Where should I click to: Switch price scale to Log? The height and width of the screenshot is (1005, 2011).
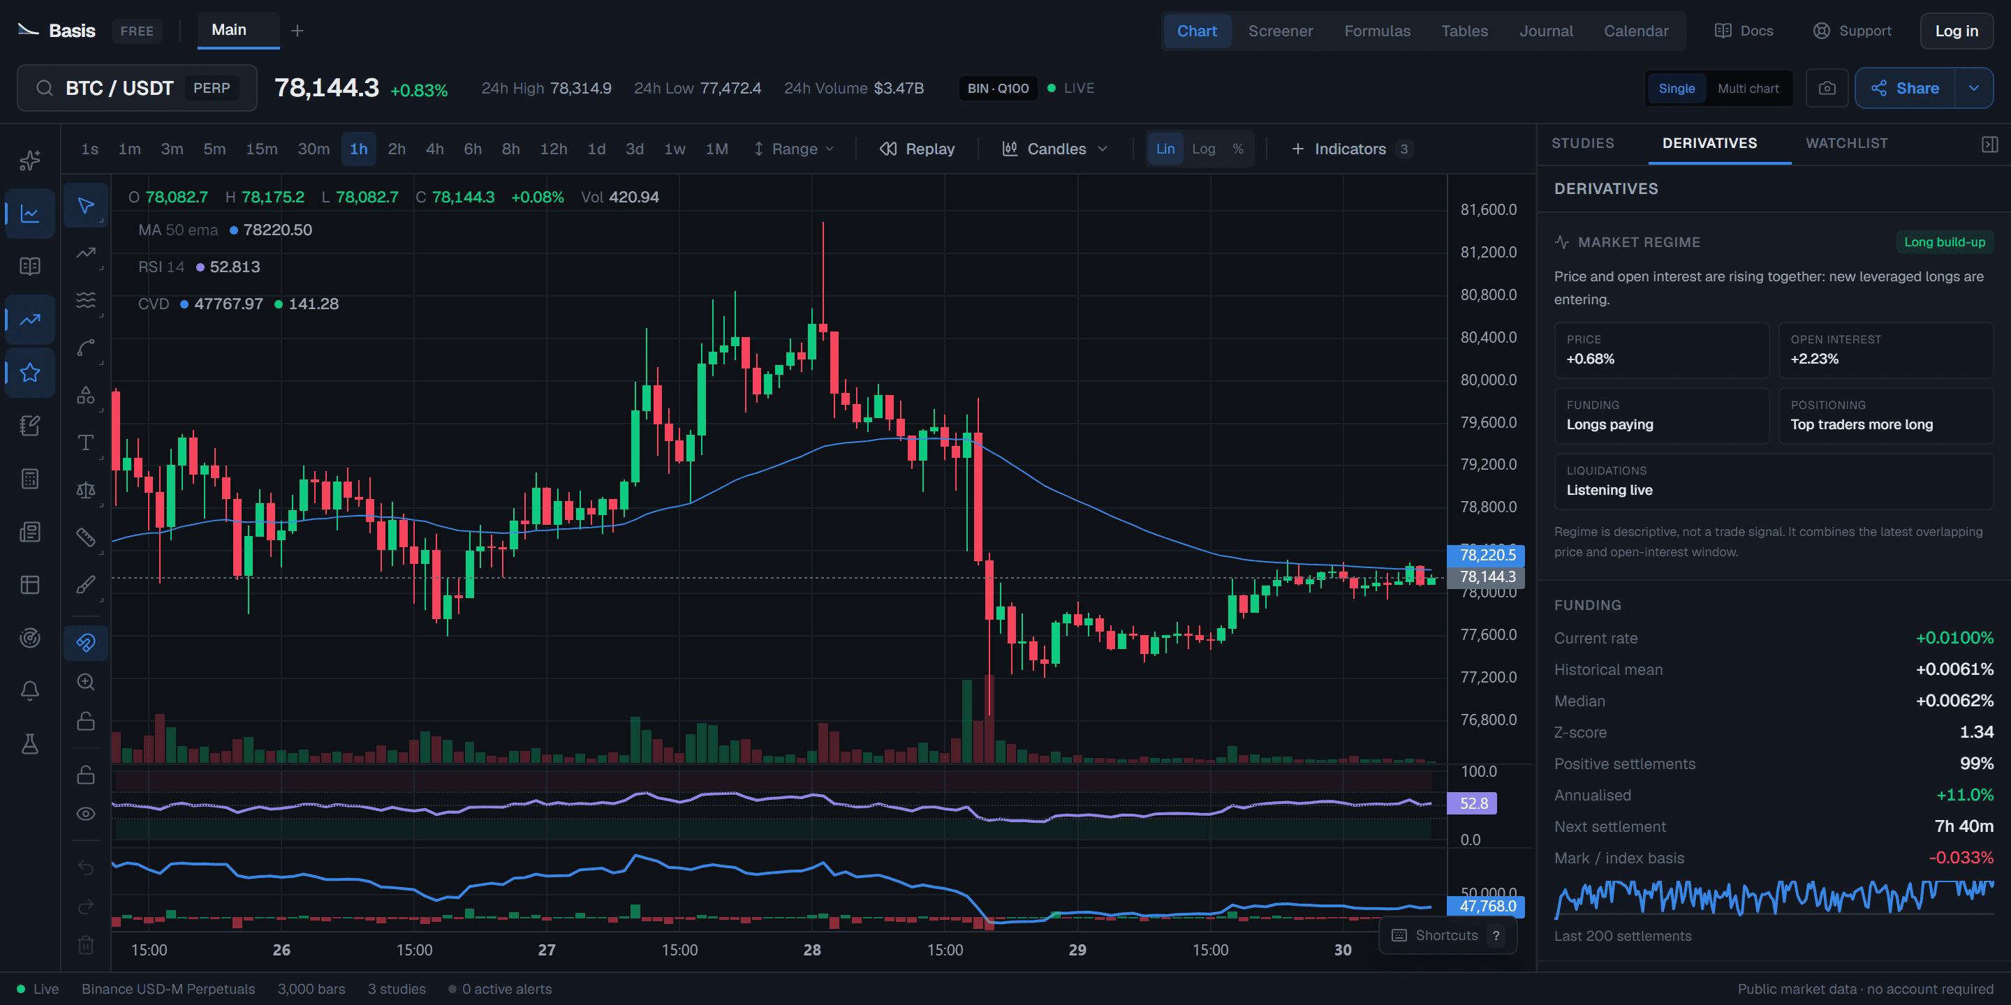tap(1203, 149)
